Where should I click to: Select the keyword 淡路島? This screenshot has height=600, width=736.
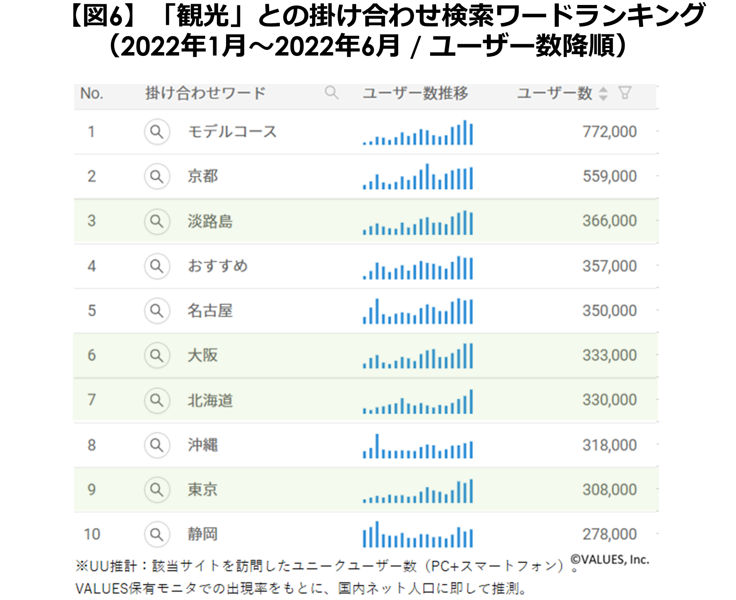[210, 221]
